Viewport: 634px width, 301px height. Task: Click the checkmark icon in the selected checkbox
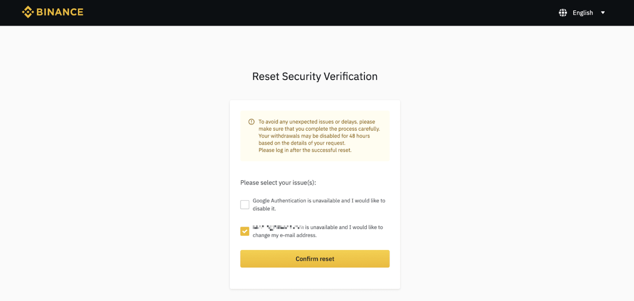244,231
